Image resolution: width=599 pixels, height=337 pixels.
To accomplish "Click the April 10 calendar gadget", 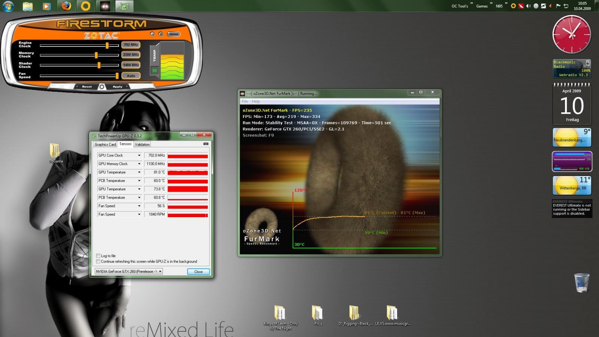I will [x=572, y=104].
